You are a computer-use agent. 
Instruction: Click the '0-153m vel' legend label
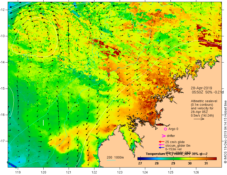coord(174,149)
